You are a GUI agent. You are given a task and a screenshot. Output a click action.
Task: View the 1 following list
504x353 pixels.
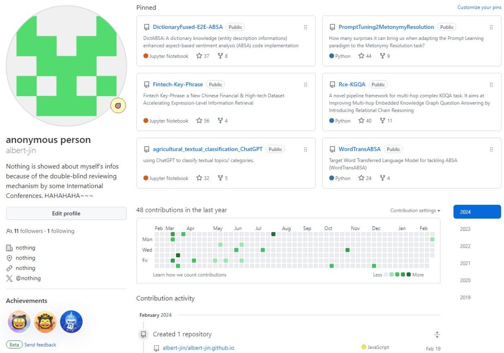[61, 231]
